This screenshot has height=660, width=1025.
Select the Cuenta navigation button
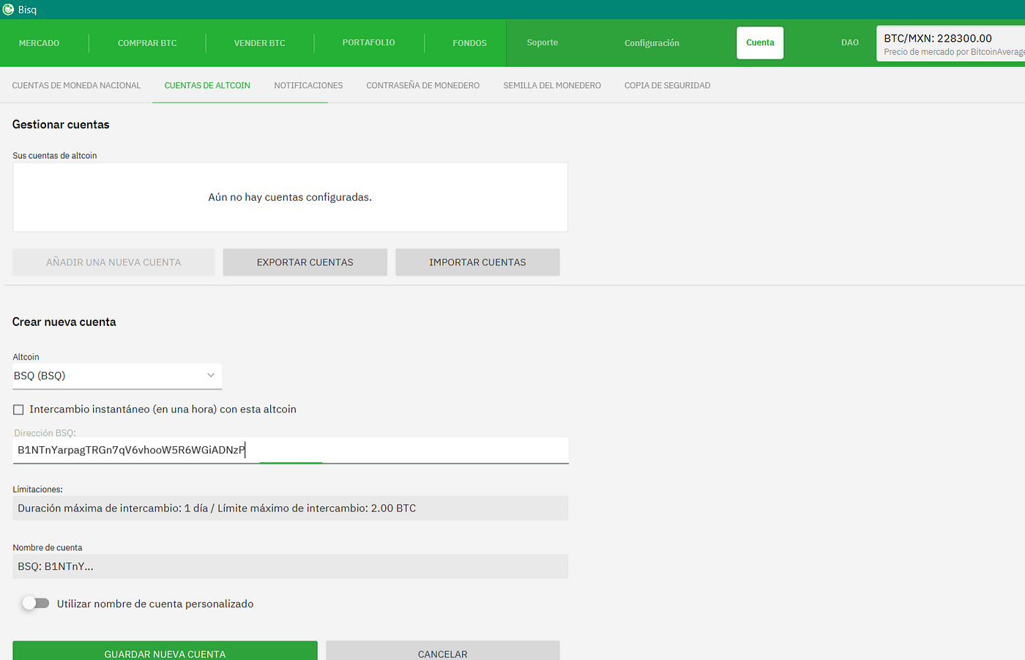click(x=760, y=42)
